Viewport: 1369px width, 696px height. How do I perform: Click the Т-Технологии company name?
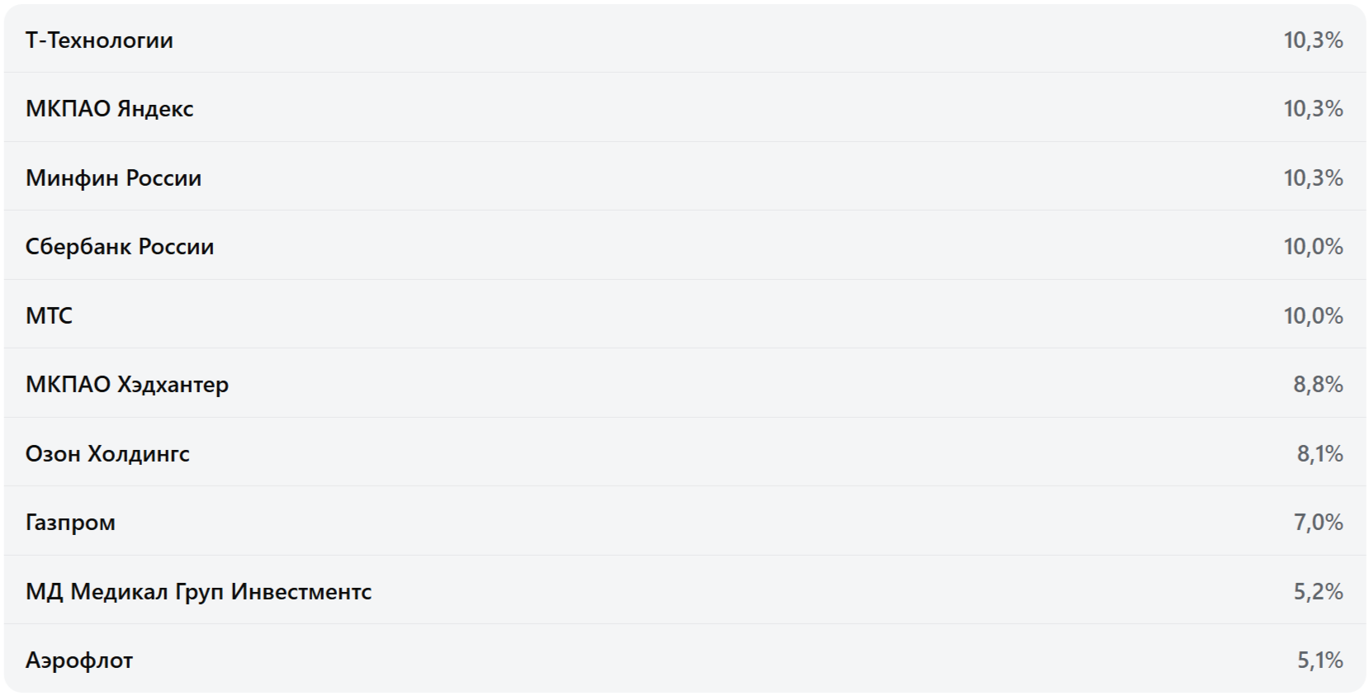[99, 40]
